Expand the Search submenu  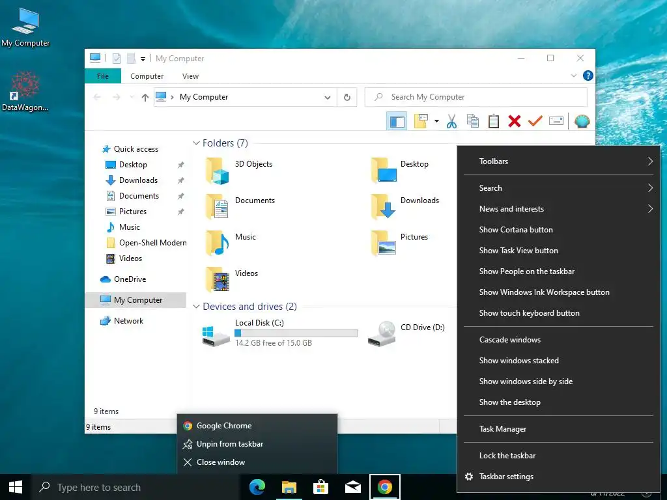(558, 188)
